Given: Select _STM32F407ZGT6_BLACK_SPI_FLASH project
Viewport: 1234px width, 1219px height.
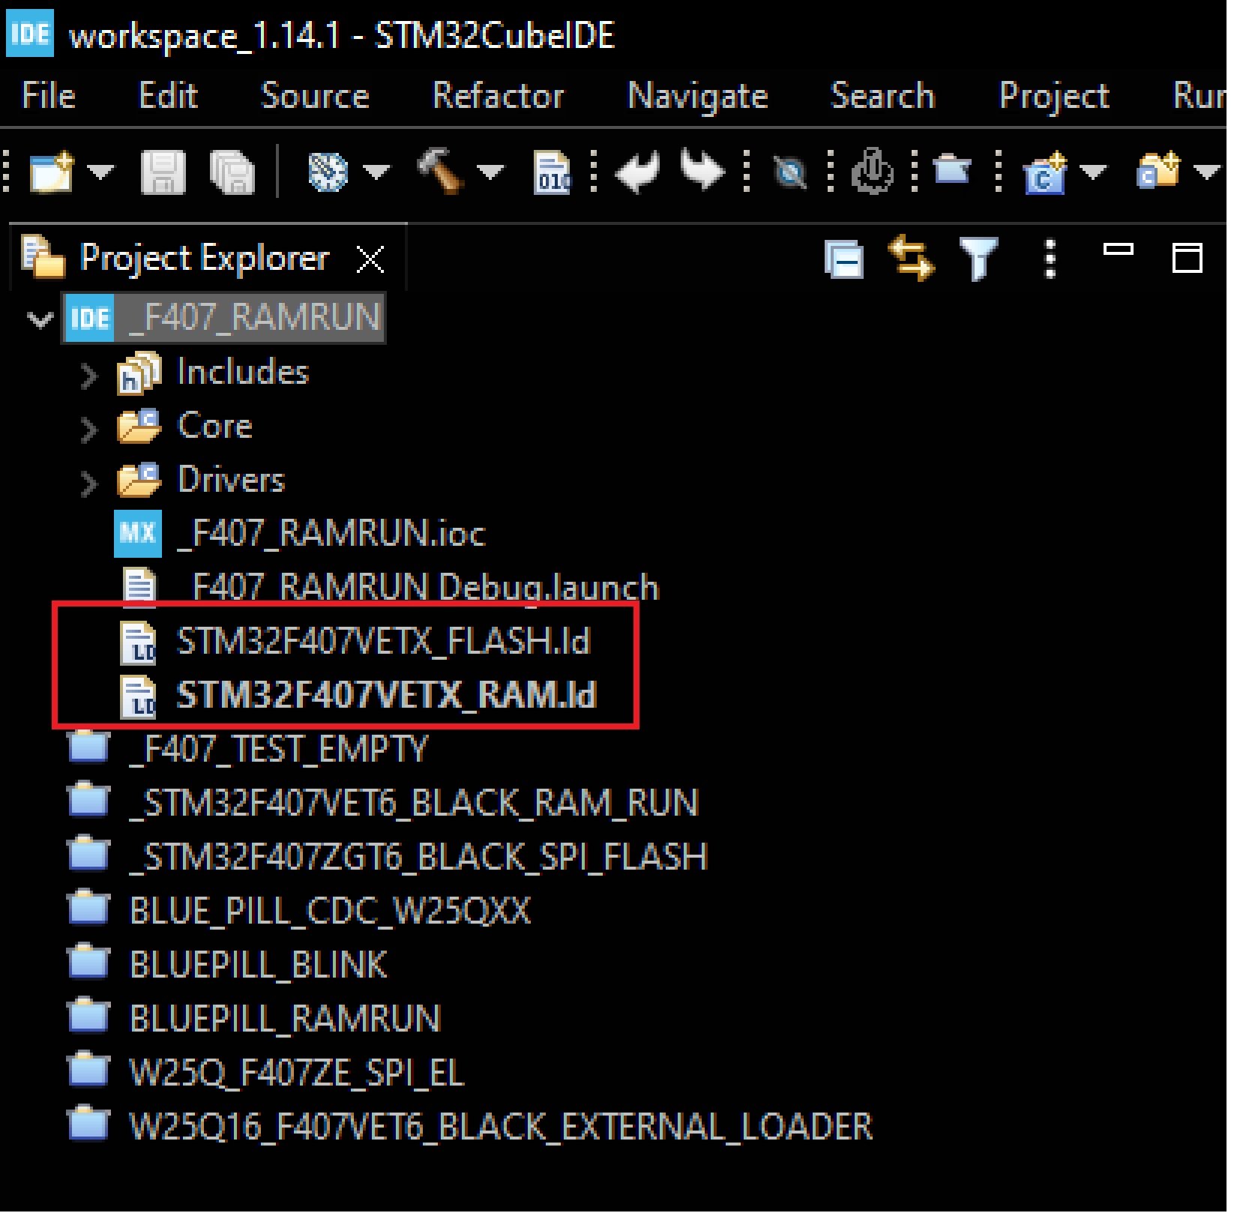Looking at the screenshot, I should coord(418,857).
